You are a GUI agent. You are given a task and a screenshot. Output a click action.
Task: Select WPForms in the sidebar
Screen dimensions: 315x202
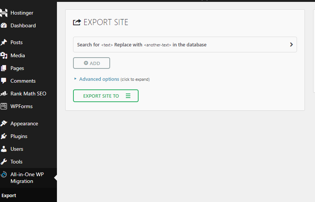pos(21,106)
